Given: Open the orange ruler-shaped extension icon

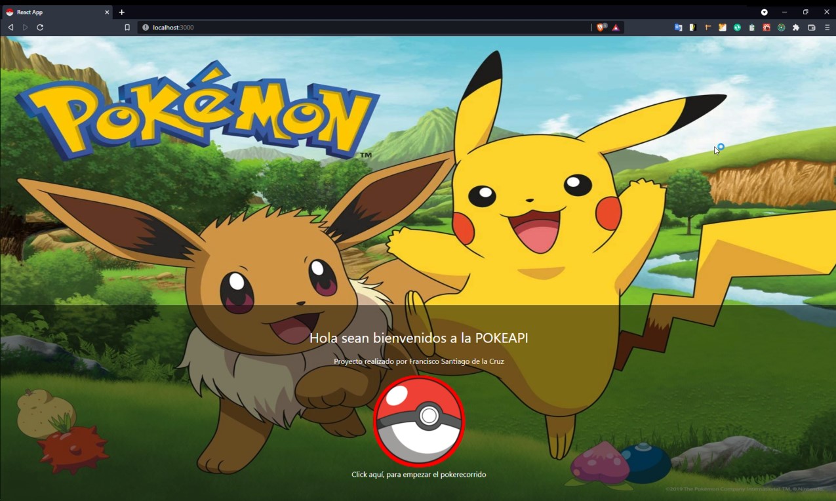Looking at the screenshot, I should pyautogui.click(x=707, y=28).
